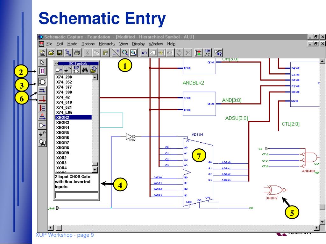Click the symbols list scroll-down arrow
Screen dimensions: 326x244
[x=95, y=170]
